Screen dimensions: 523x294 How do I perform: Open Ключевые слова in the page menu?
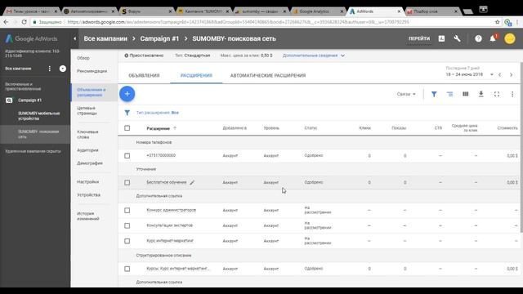pos(87,134)
